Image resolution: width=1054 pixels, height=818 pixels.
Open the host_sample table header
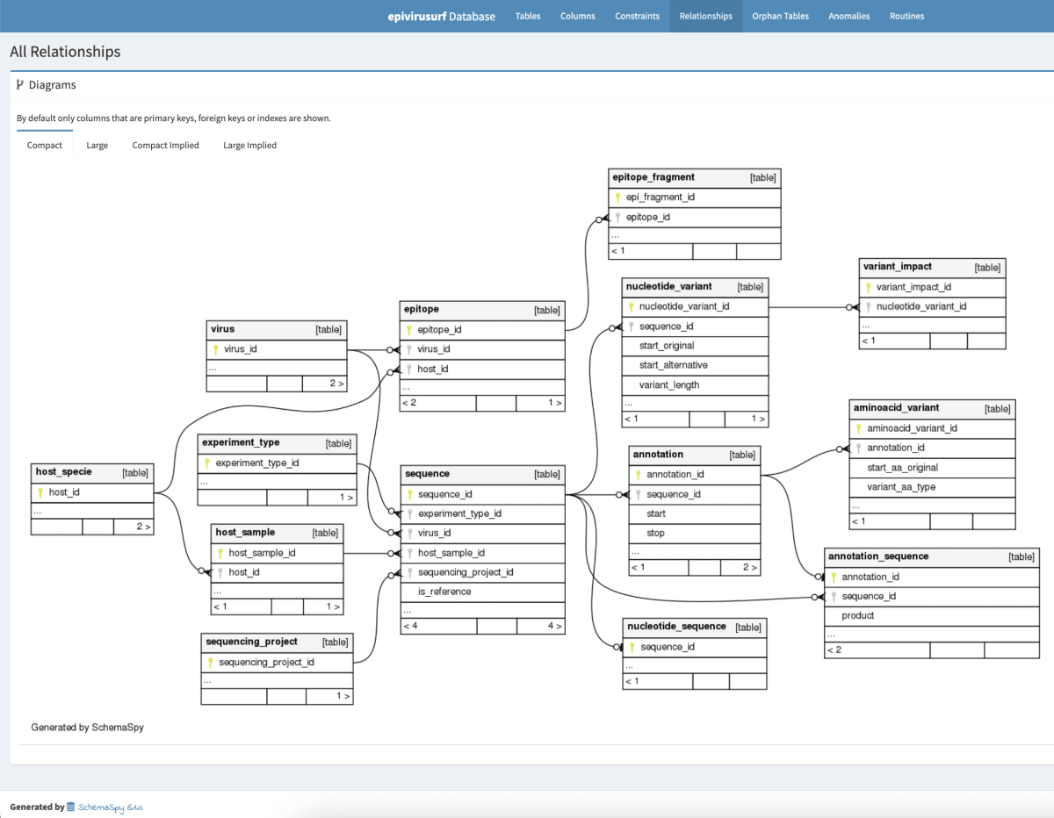tap(277, 533)
